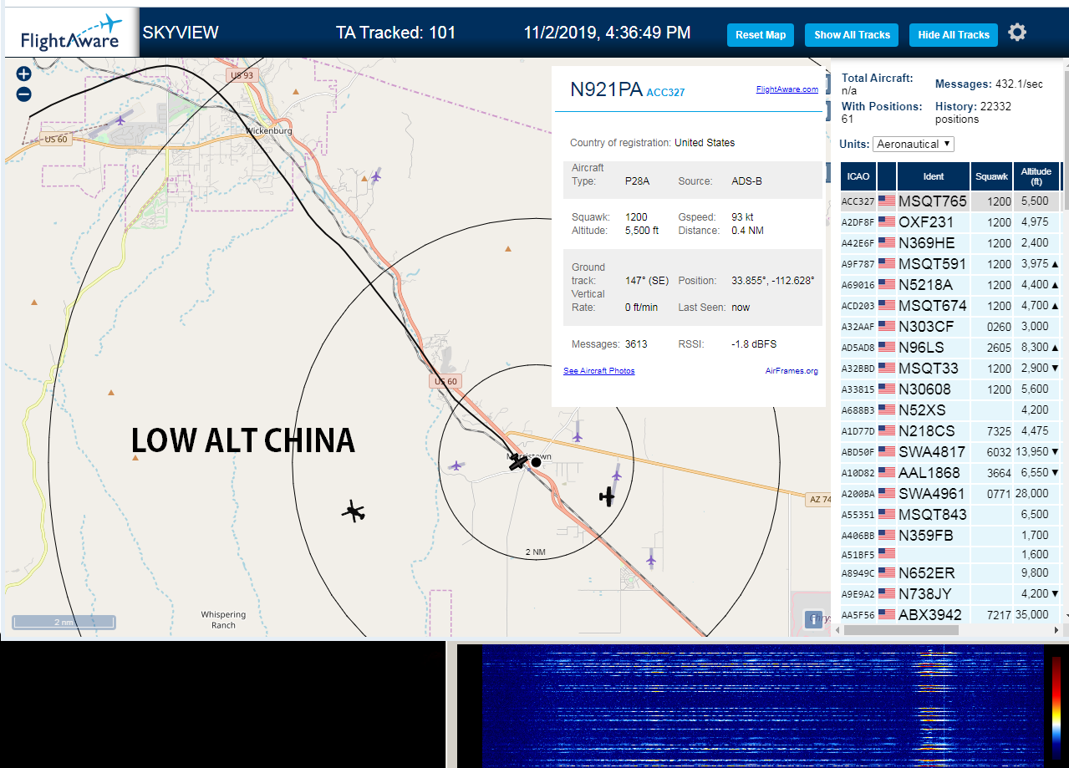Click the 7325 squawk cell
Screen dimensions: 1069x768
(991, 431)
